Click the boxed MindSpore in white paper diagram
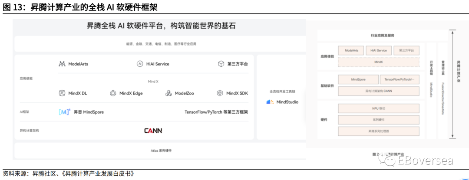The image size is (469, 180). pos(358,80)
